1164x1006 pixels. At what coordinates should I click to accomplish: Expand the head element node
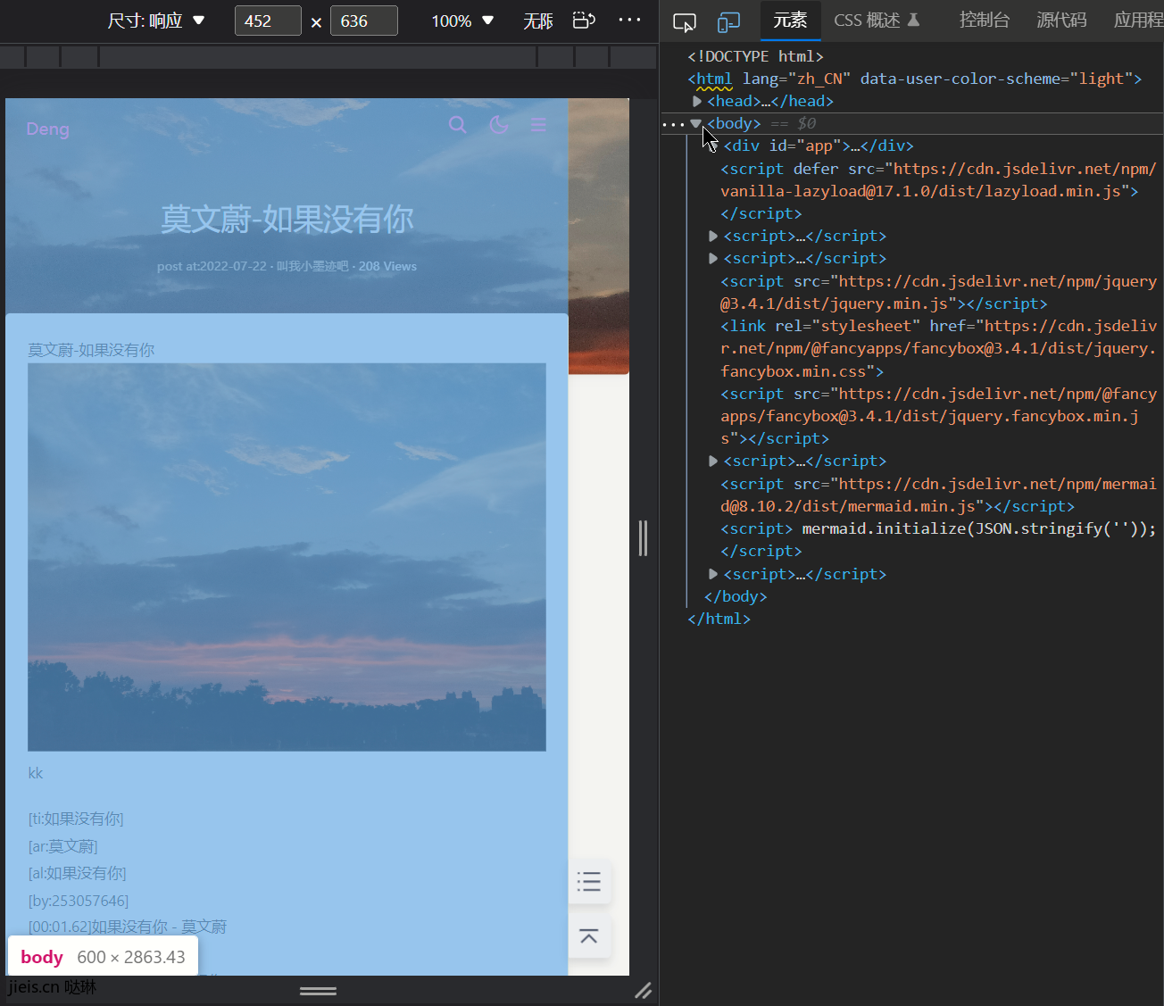[x=697, y=101]
